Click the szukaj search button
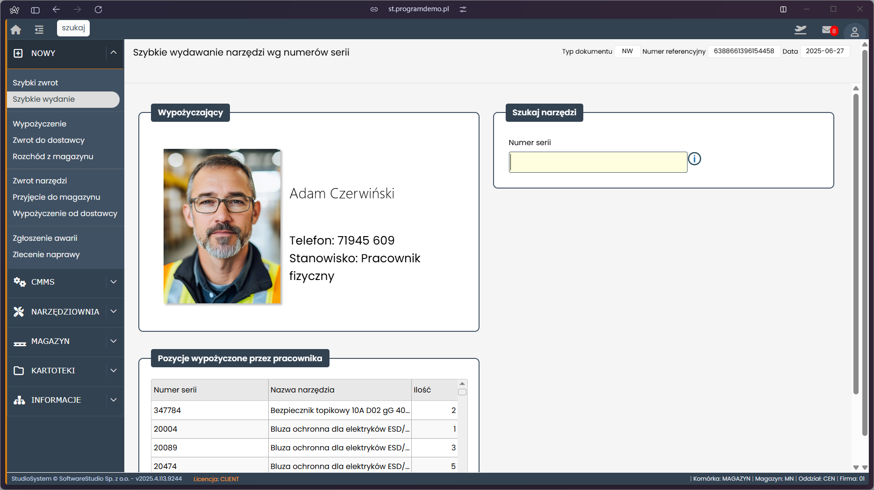The height and width of the screenshot is (490, 874). tap(73, 28)
